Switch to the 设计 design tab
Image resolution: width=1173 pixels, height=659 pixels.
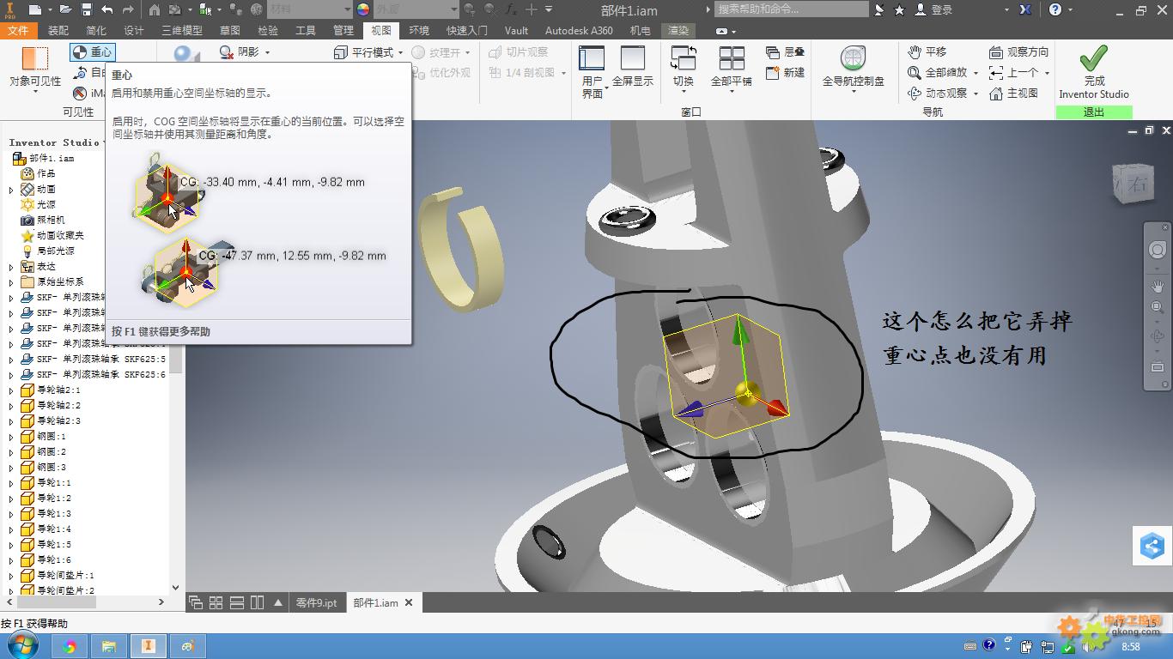134,30
